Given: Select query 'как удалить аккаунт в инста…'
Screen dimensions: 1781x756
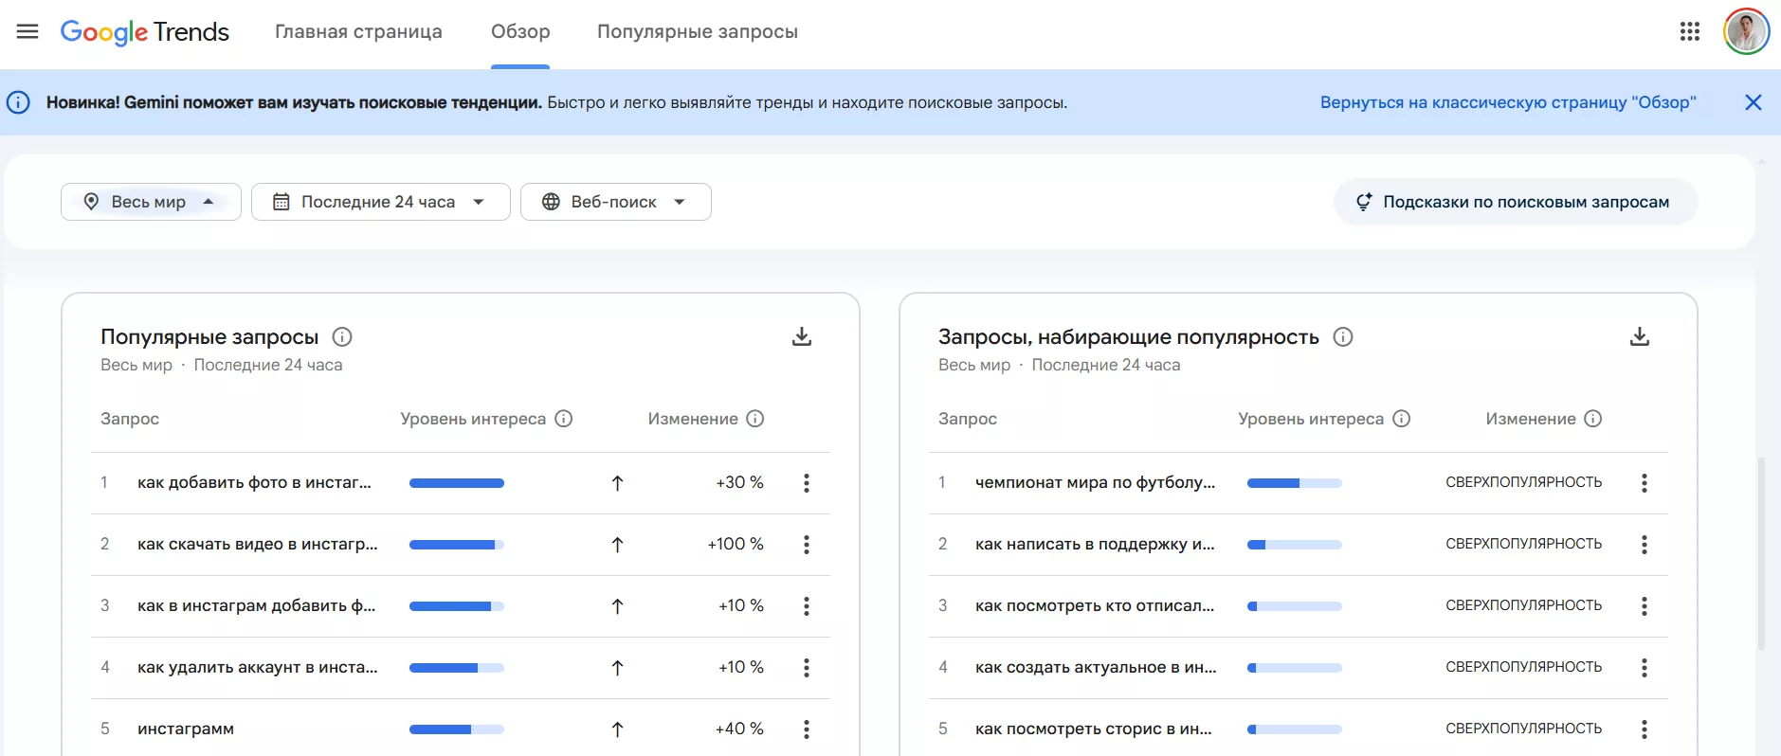Looking at the screenshot, I should point(257,667).
